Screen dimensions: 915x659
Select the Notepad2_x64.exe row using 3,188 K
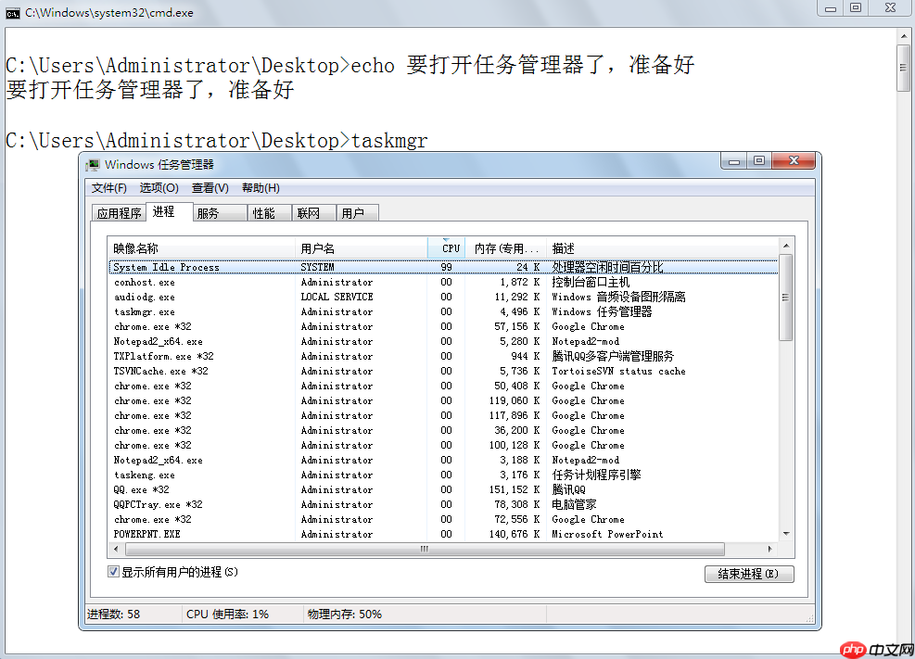pyautogui.click(x=443, y=460)
